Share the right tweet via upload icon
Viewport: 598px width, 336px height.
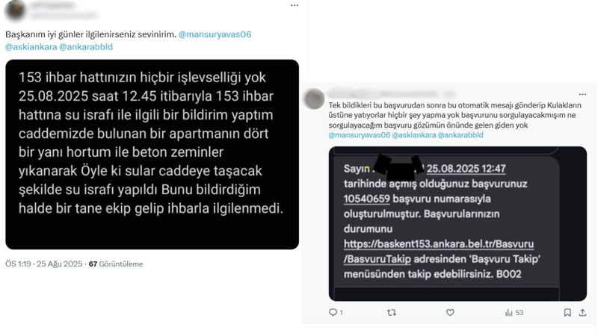point(582,312)
